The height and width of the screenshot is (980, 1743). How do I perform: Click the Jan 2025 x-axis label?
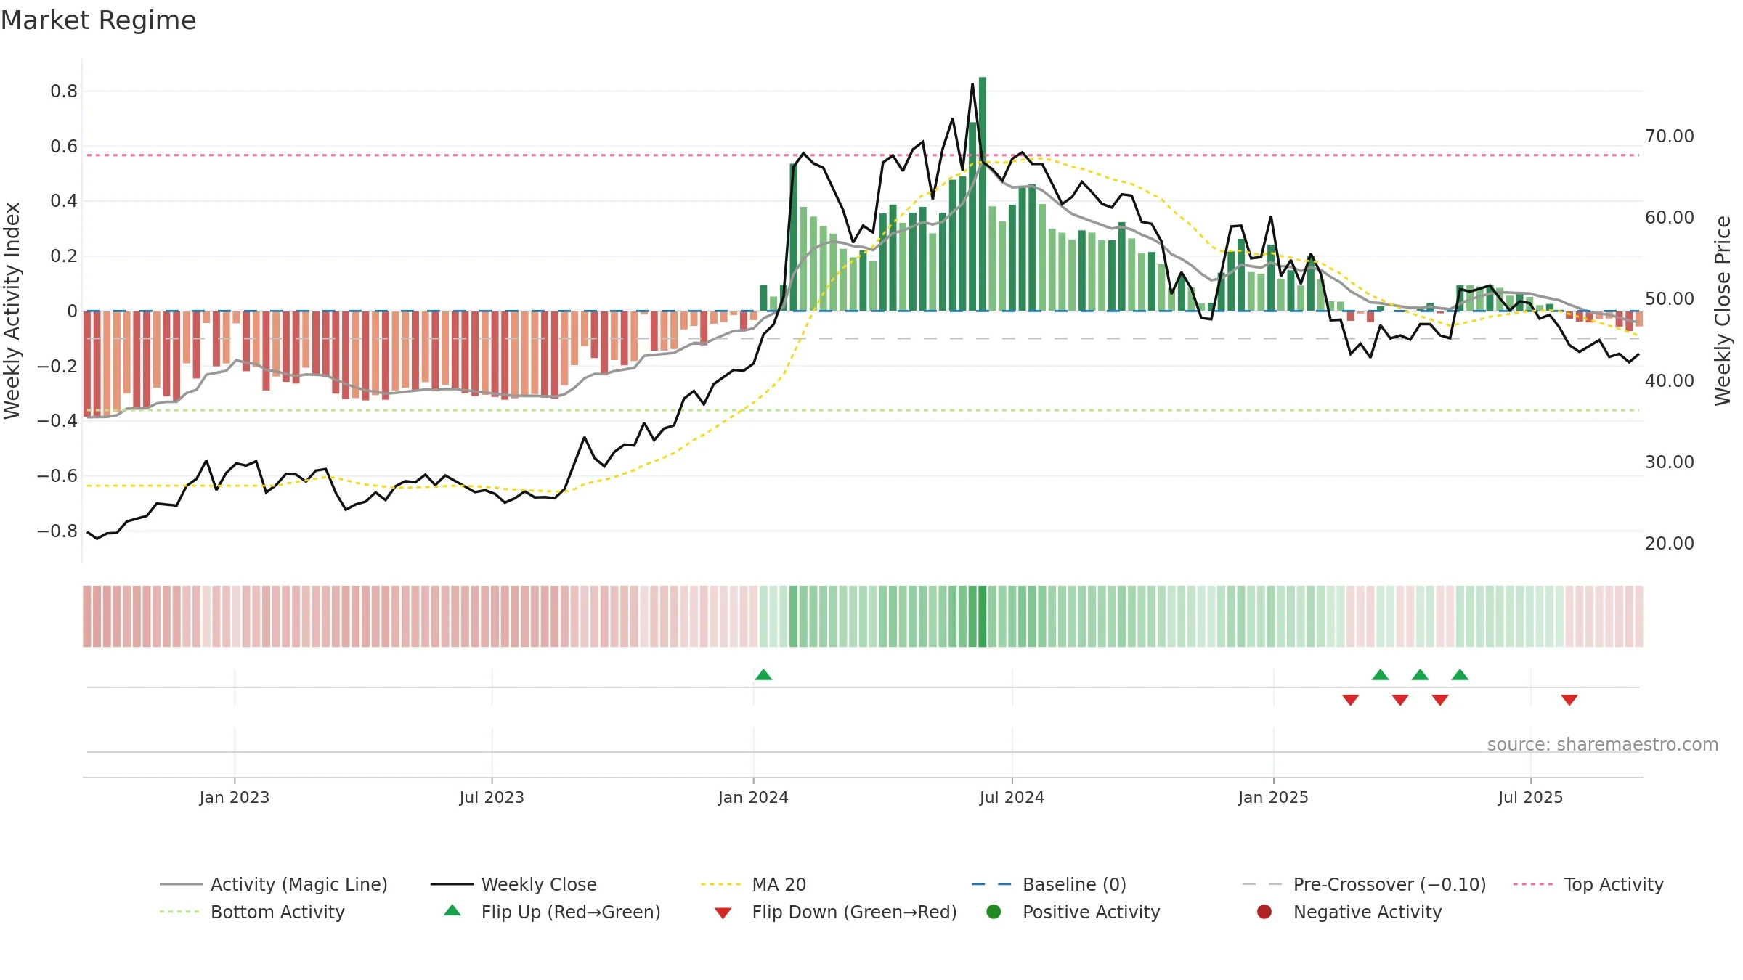point(1273,797)
